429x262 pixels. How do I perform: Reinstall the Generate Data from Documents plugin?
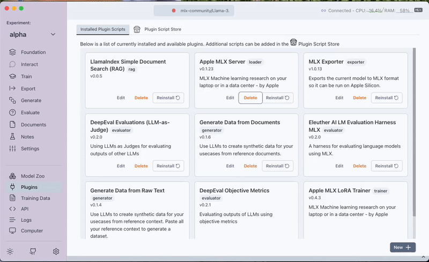click(277, 166)
